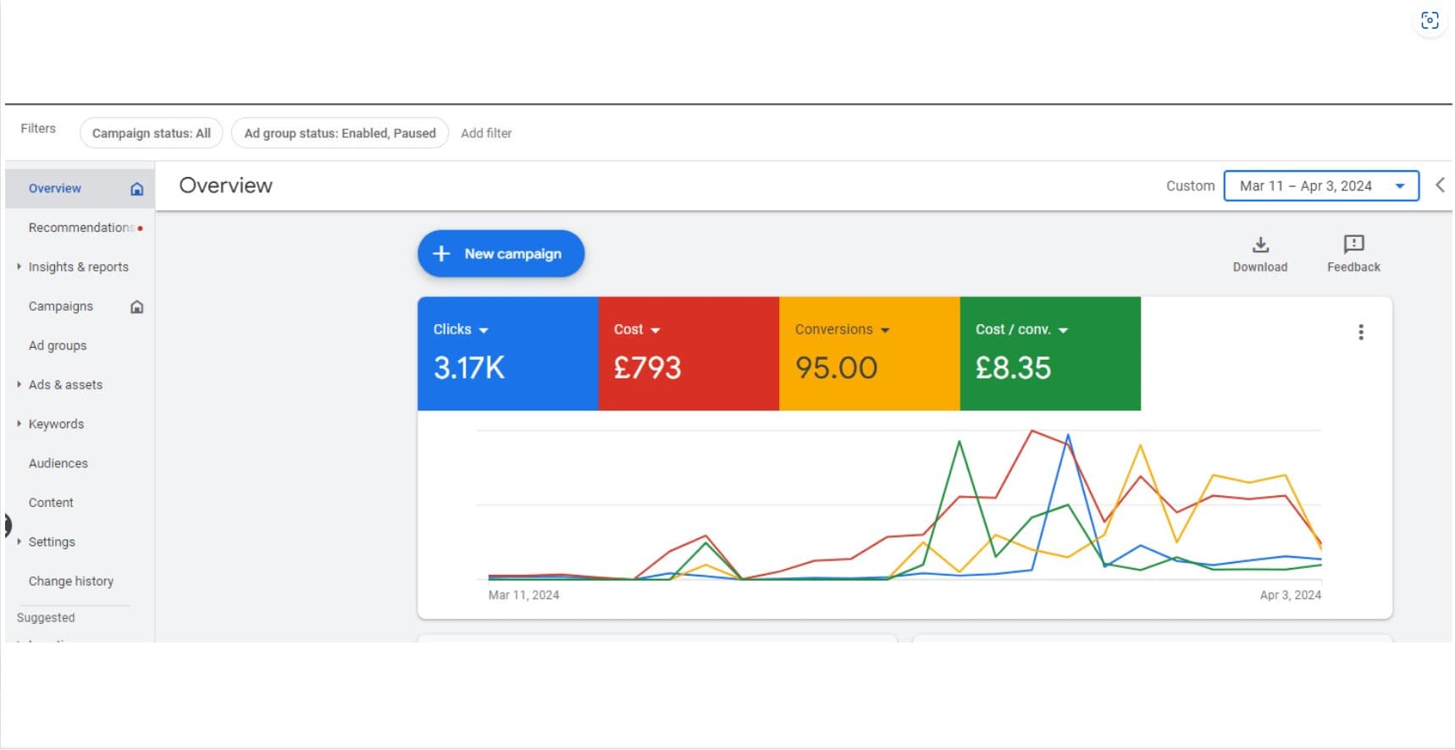The image size is (1455, 750).
Task: Expand the Settings section
Action: tap(19, 542)
